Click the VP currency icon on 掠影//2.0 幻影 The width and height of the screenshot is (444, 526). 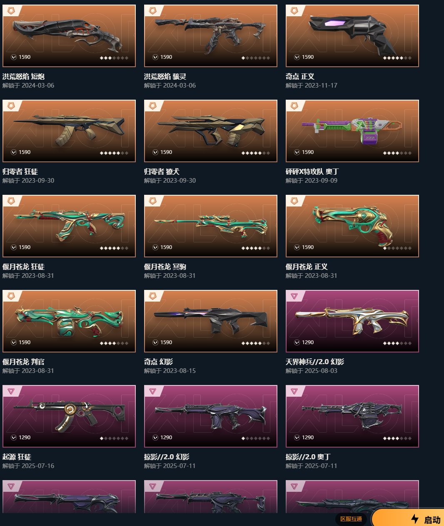pos(155,438)
